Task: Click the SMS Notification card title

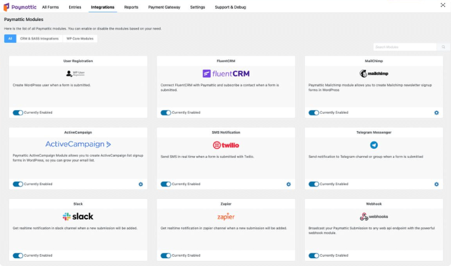Action: (x=226, y=132)
